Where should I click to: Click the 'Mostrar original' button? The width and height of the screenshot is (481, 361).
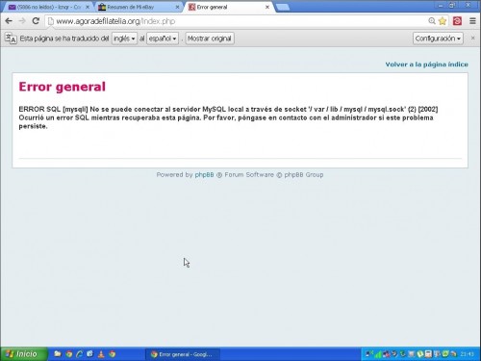click(x=210, y=39)
